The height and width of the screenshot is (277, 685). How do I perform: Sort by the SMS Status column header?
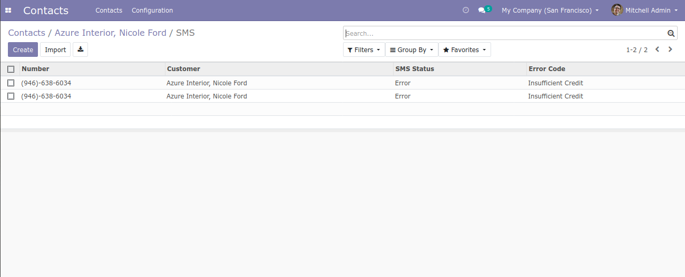[460, 69]
